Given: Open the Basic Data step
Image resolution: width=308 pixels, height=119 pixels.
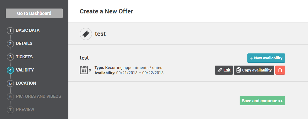Looking at the screenshot, I should (x=28, y=30).
